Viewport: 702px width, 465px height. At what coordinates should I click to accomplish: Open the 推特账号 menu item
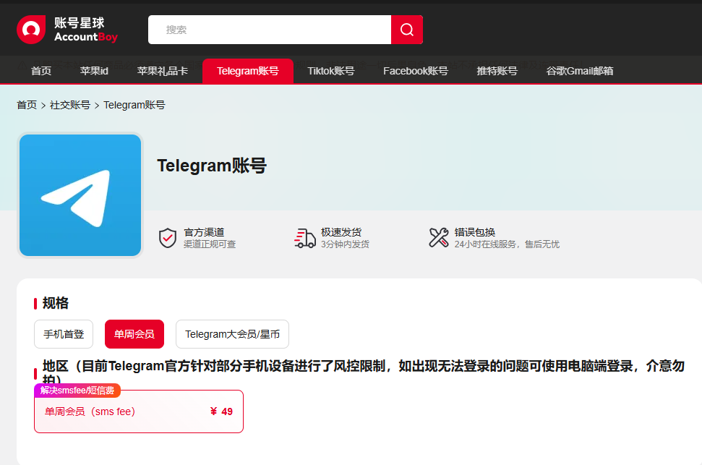point(497,71)
